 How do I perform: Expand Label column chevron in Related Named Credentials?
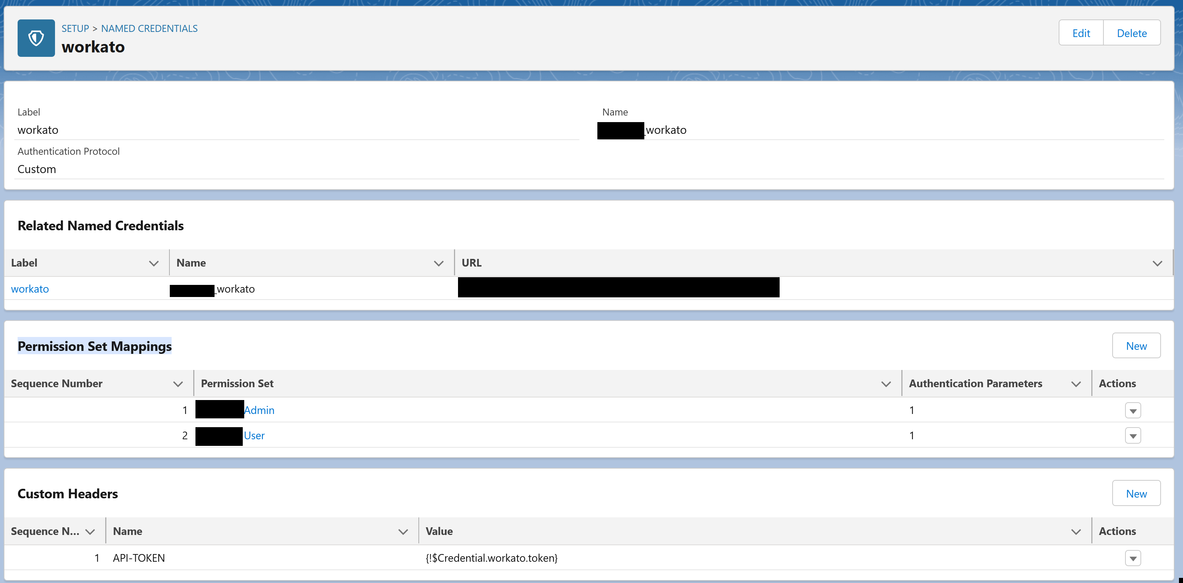pyautogui.click(x=153, y=263)
